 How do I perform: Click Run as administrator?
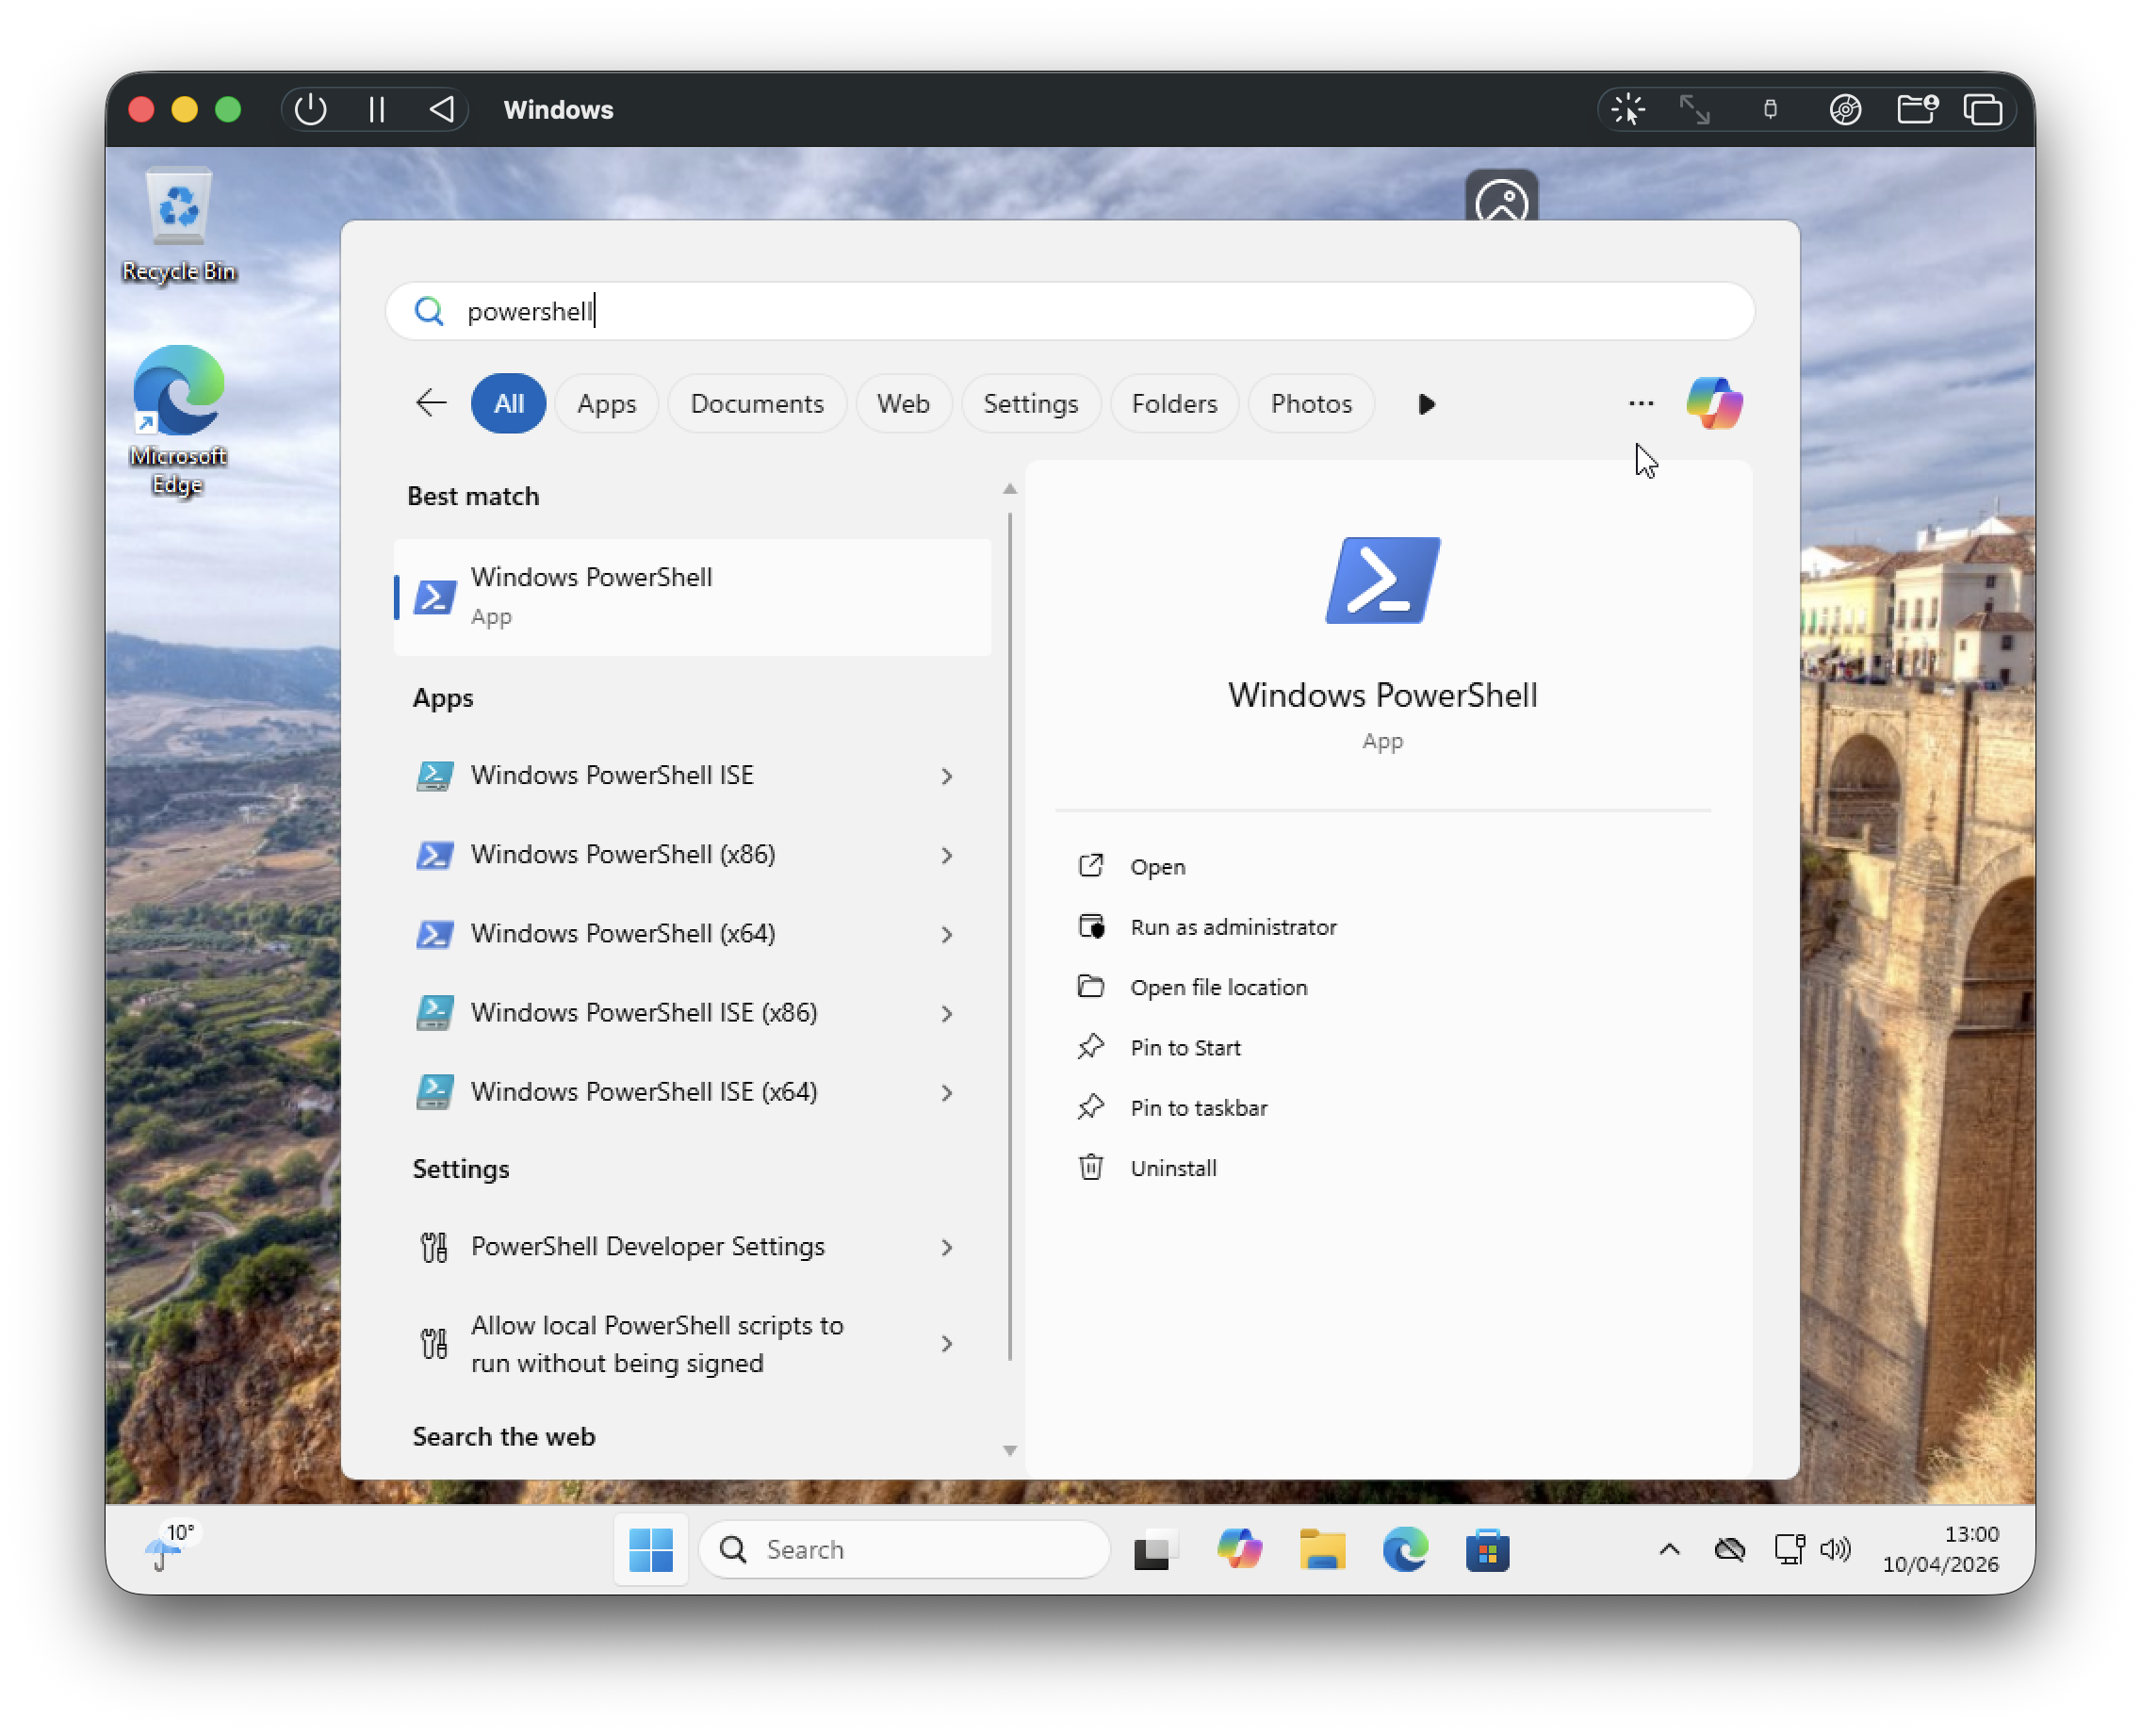click(x=1233, y=927)
